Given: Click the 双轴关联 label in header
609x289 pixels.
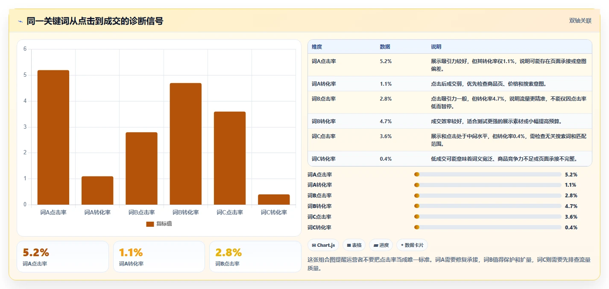Looking at the screenshot, I should coord(580,20).
